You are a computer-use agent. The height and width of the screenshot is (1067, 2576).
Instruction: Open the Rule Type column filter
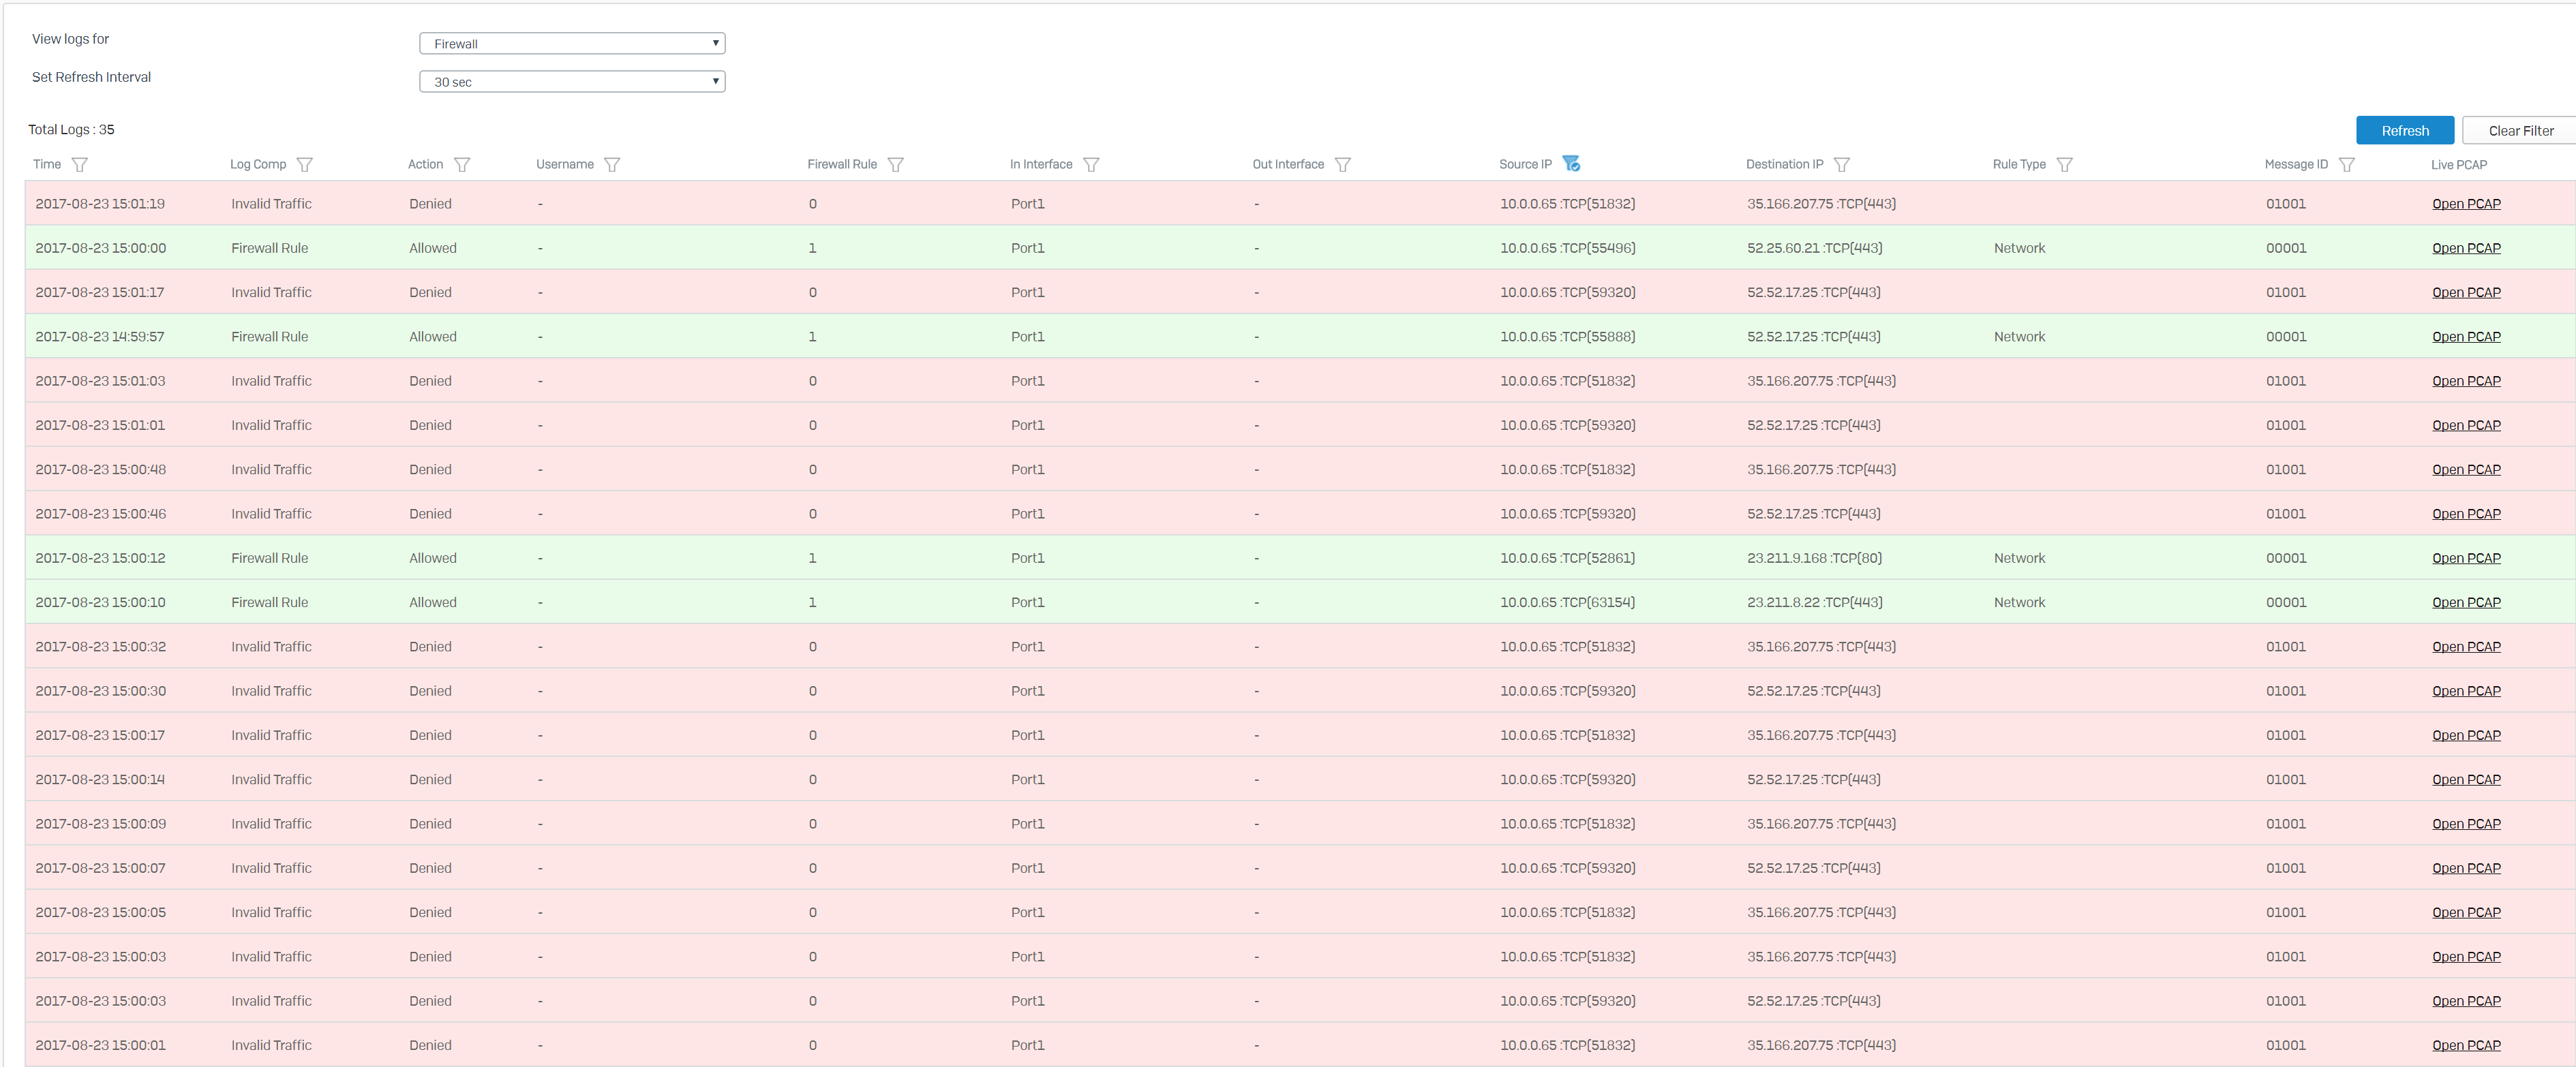click(x=2064, y=165)
